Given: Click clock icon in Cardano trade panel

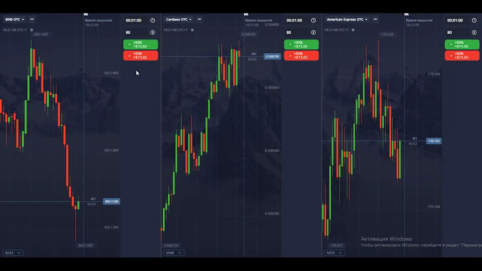Looking at the screenshot, I should point(313,20).
